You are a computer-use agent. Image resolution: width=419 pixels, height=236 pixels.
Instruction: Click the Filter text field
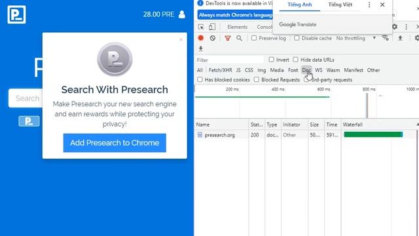pyautogui.click(x=230, y=60)
